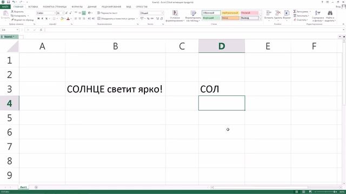
Task: Click the comma (thousands separator) style icon
Action: tap(152, 19)
